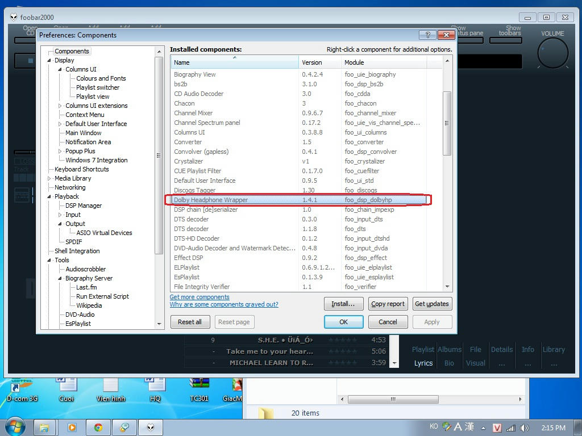Image resolution: width=582 pixels, height=436 pixels.
Task: Expand the Popup Plus node
Action: pyautogui.click(x=60, y=151)
